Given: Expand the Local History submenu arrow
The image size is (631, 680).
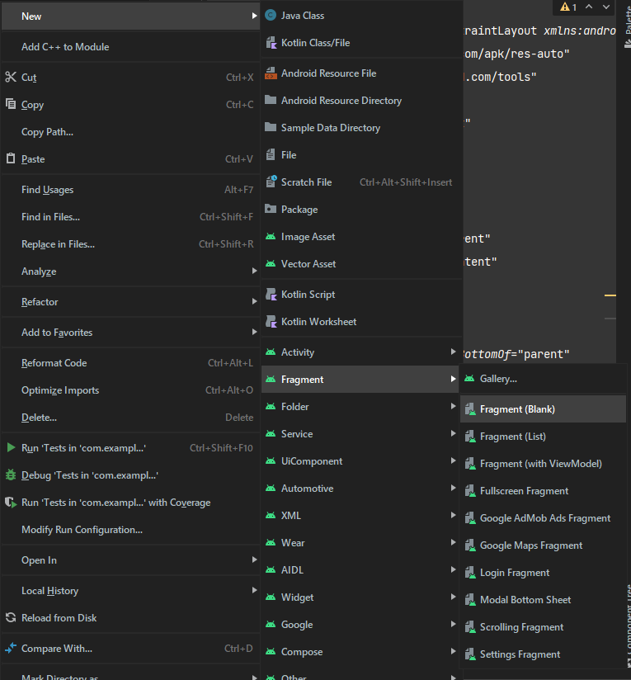Looking at the screenshot, I should pyautogui.click(x=254, y=590).
